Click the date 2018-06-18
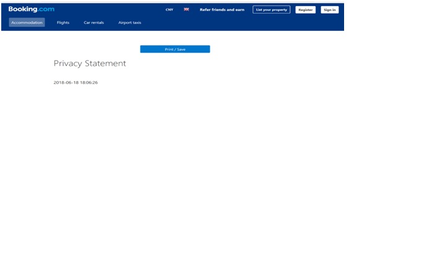Viewport: 440px width, 257px height. tap(66, 82)
